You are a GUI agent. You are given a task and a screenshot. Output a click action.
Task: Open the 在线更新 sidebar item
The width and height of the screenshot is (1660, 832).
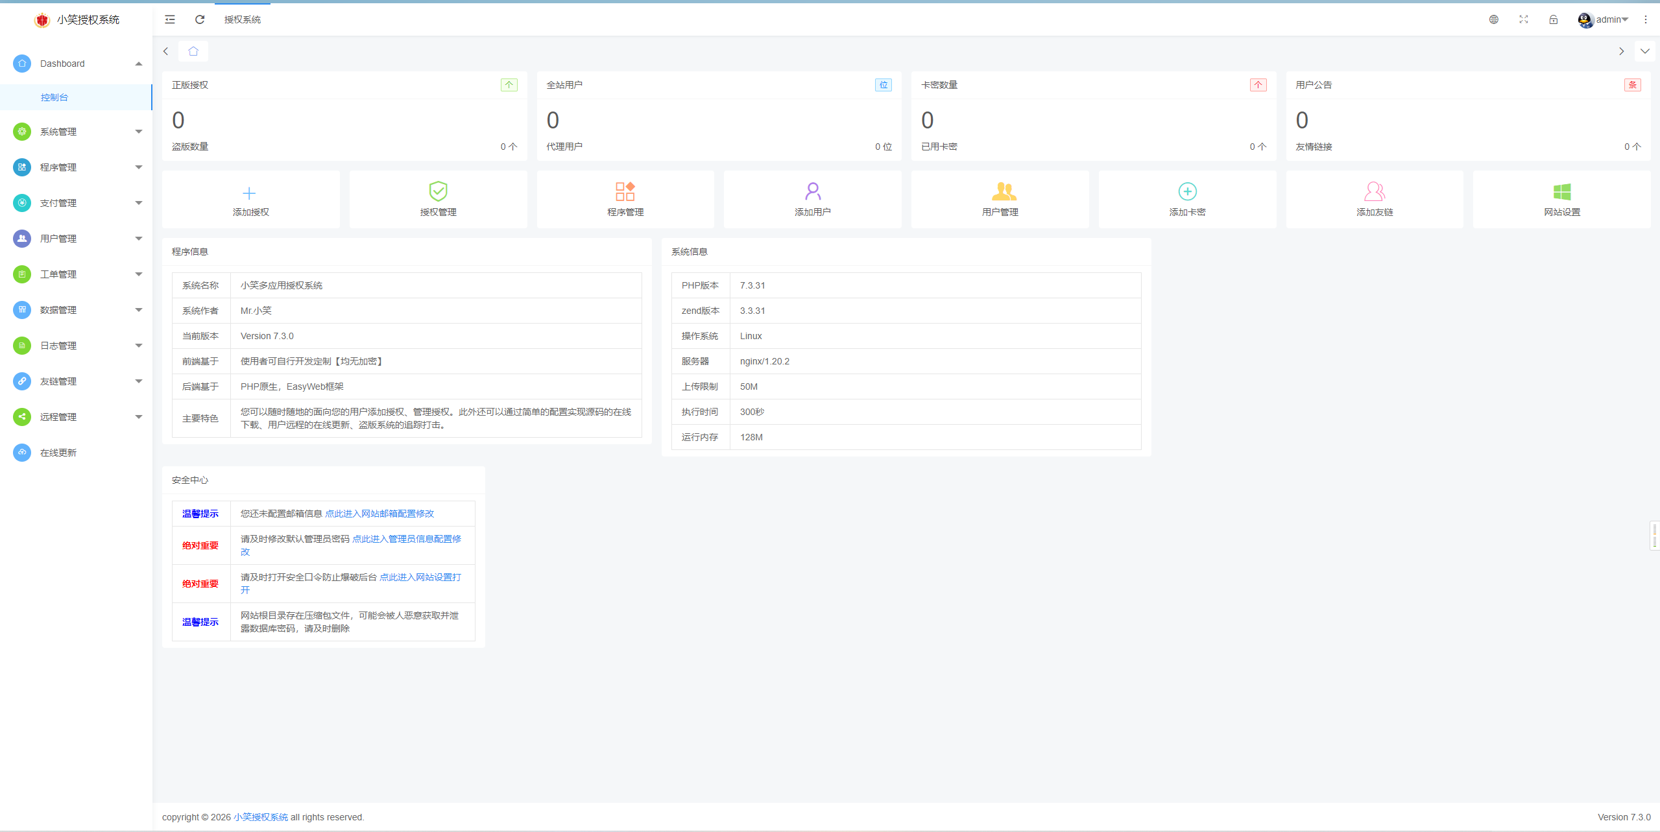pos(58,453)
